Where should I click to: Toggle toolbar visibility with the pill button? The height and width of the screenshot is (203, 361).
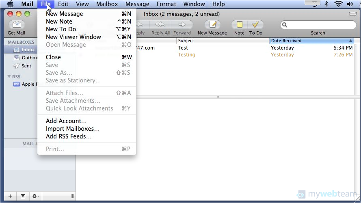coord(352,14)
